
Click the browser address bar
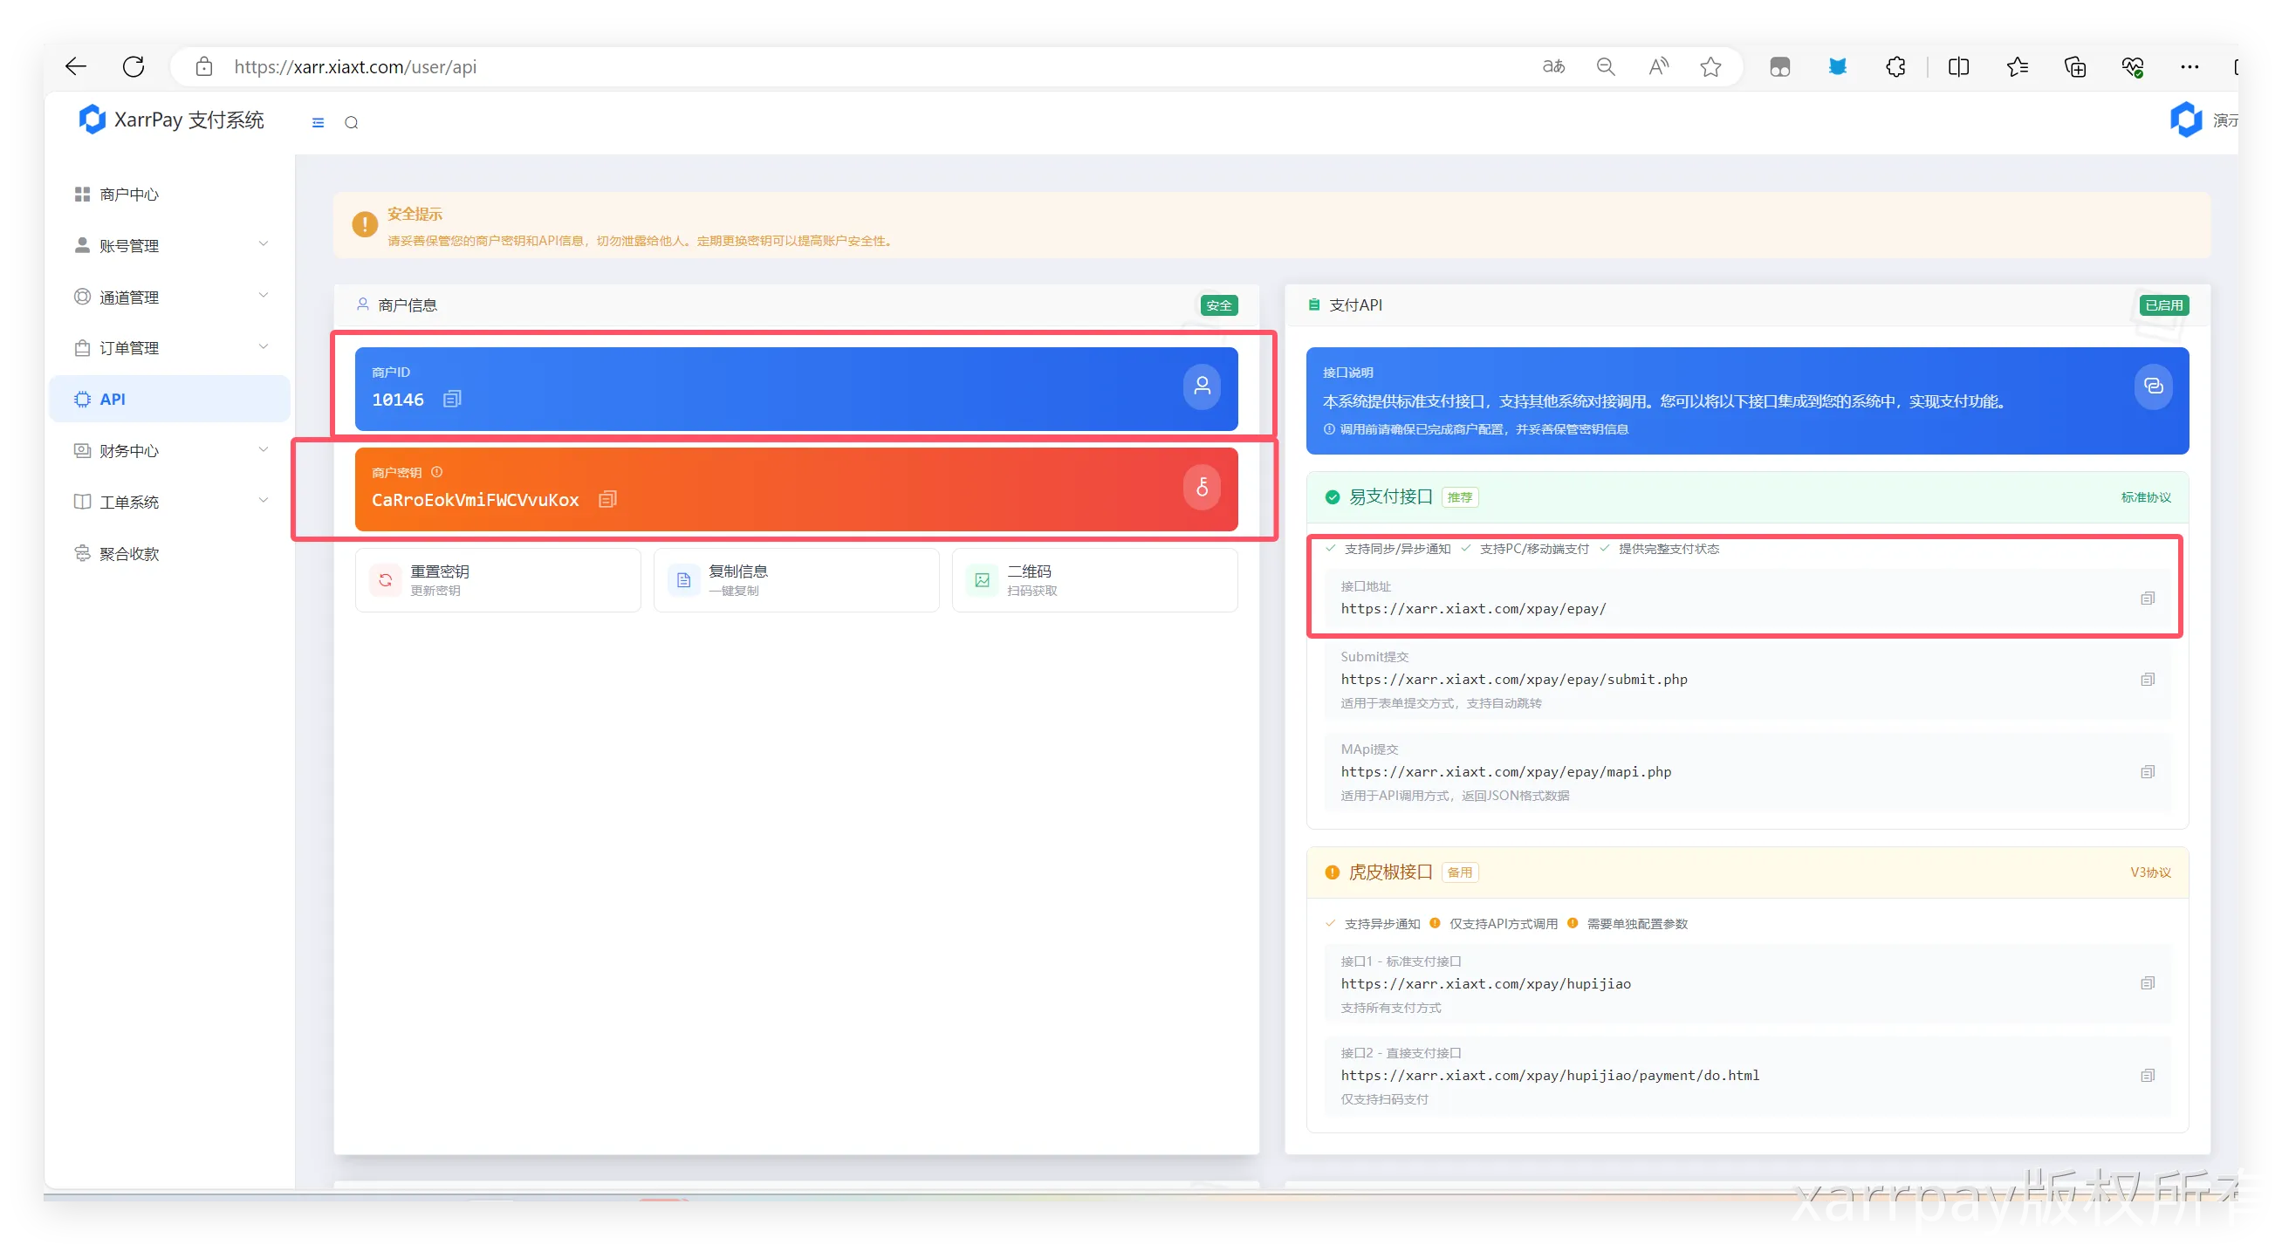[x=798, y=67]
